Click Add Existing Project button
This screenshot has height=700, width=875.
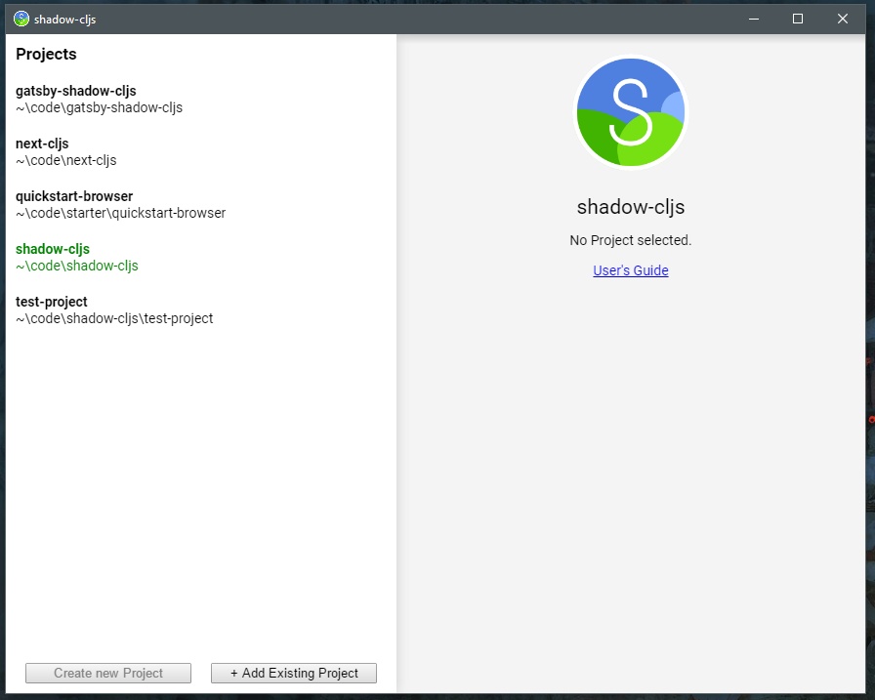tap(294, 674)
